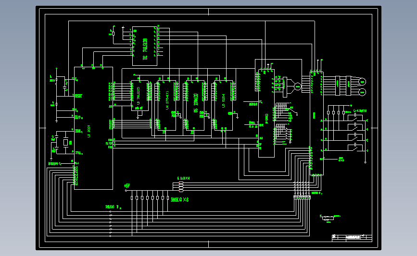
Task: Select the 560KΩ×8 resistor array label
Action: tap(179, 200)
